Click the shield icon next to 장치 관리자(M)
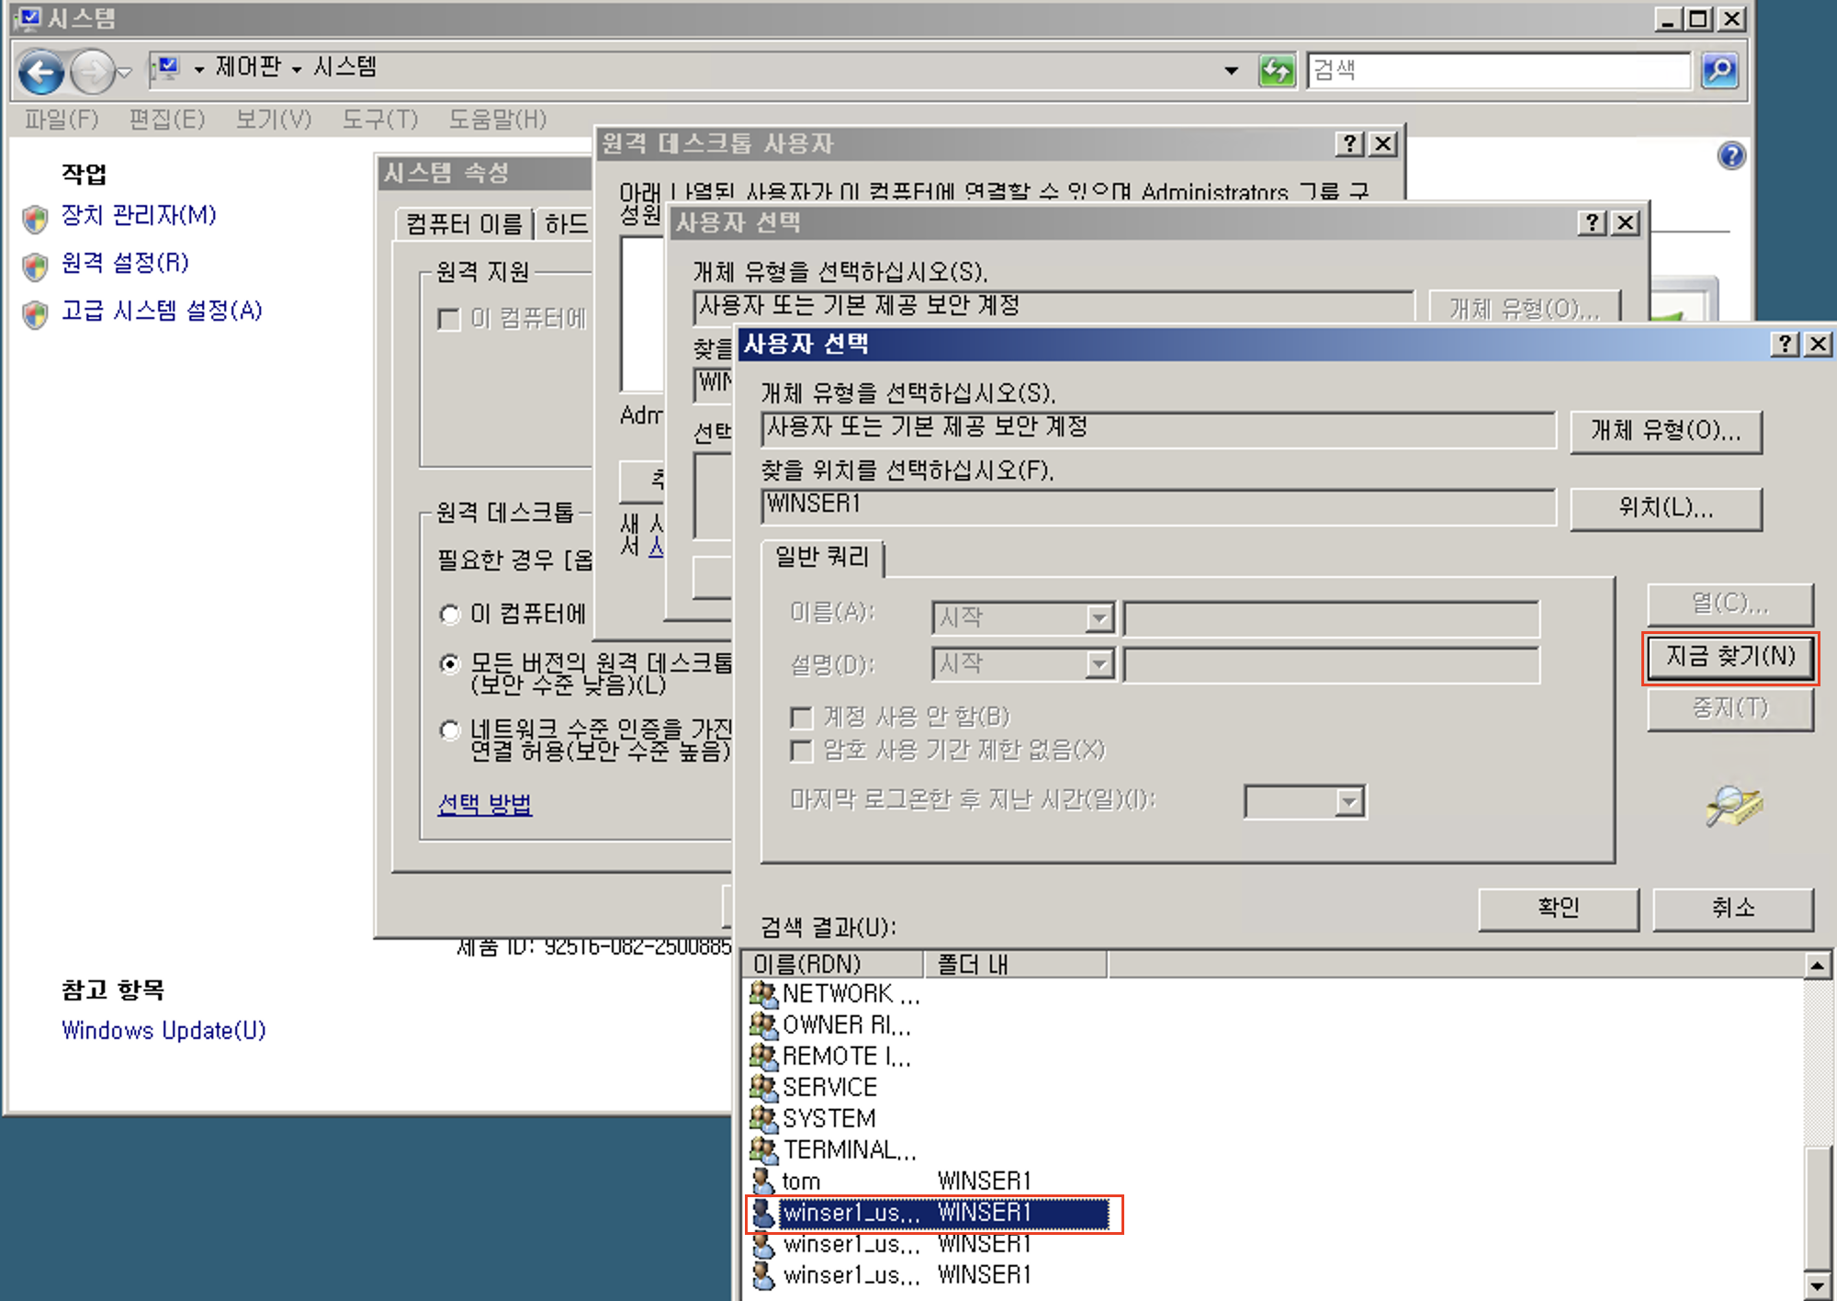 click(35, 218)
